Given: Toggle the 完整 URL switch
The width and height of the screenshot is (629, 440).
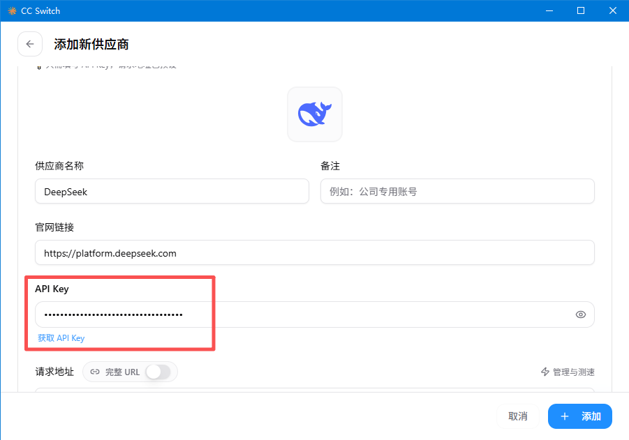Looking at the screenshot, I should point(158,372).
